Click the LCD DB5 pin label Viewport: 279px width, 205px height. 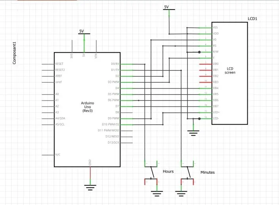coord(216,94)
